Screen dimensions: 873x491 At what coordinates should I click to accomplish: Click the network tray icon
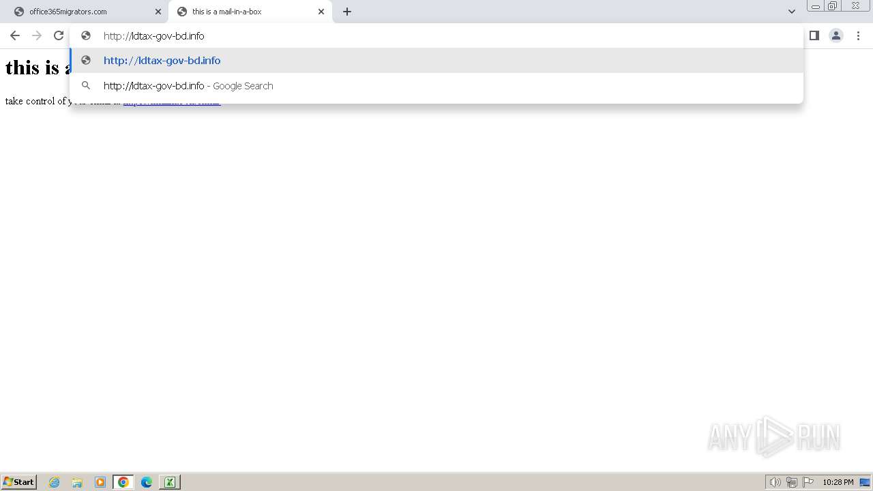[792, 482]
